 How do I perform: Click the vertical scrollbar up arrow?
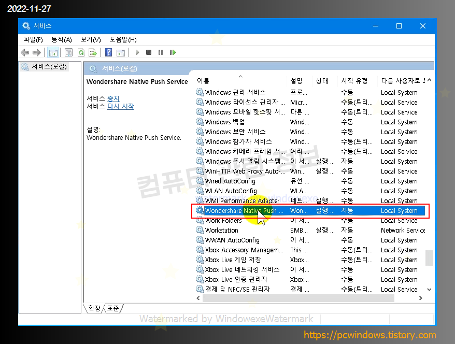(x=430, y=80)
